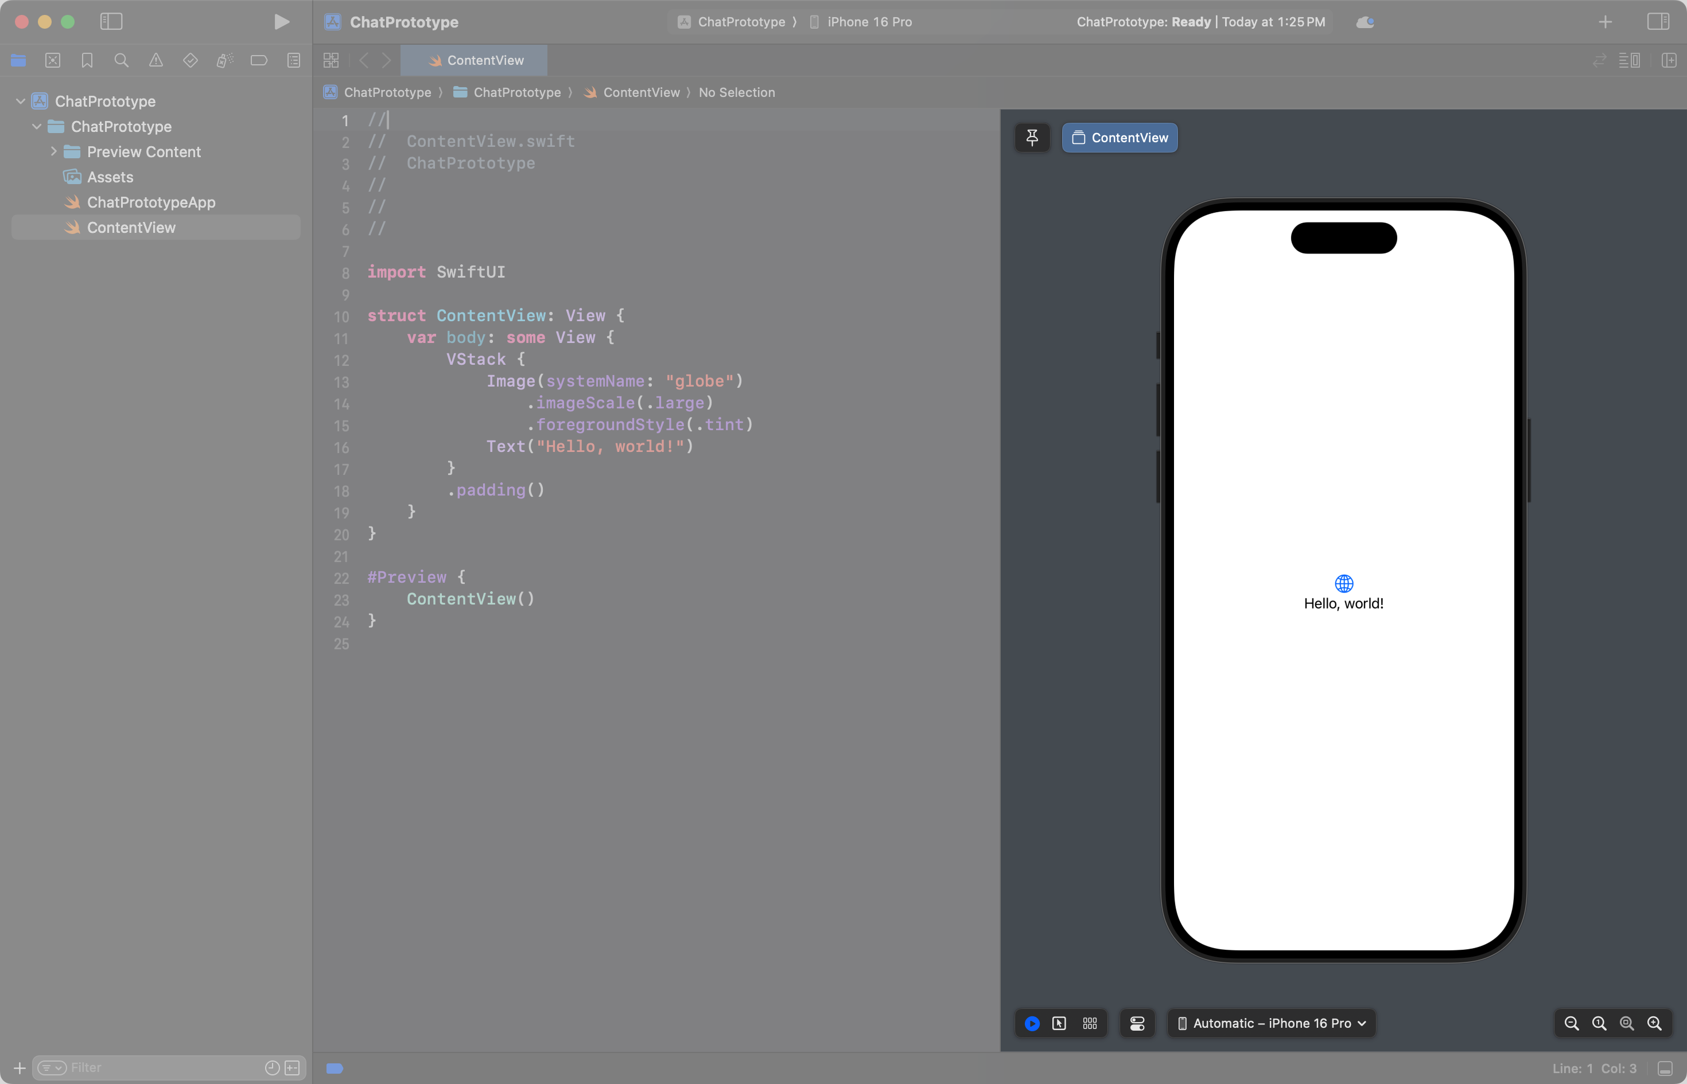Select the Variants grid preview mode
Viewport: 1687px width, 1084px height.
(x=1090, y=1023)
